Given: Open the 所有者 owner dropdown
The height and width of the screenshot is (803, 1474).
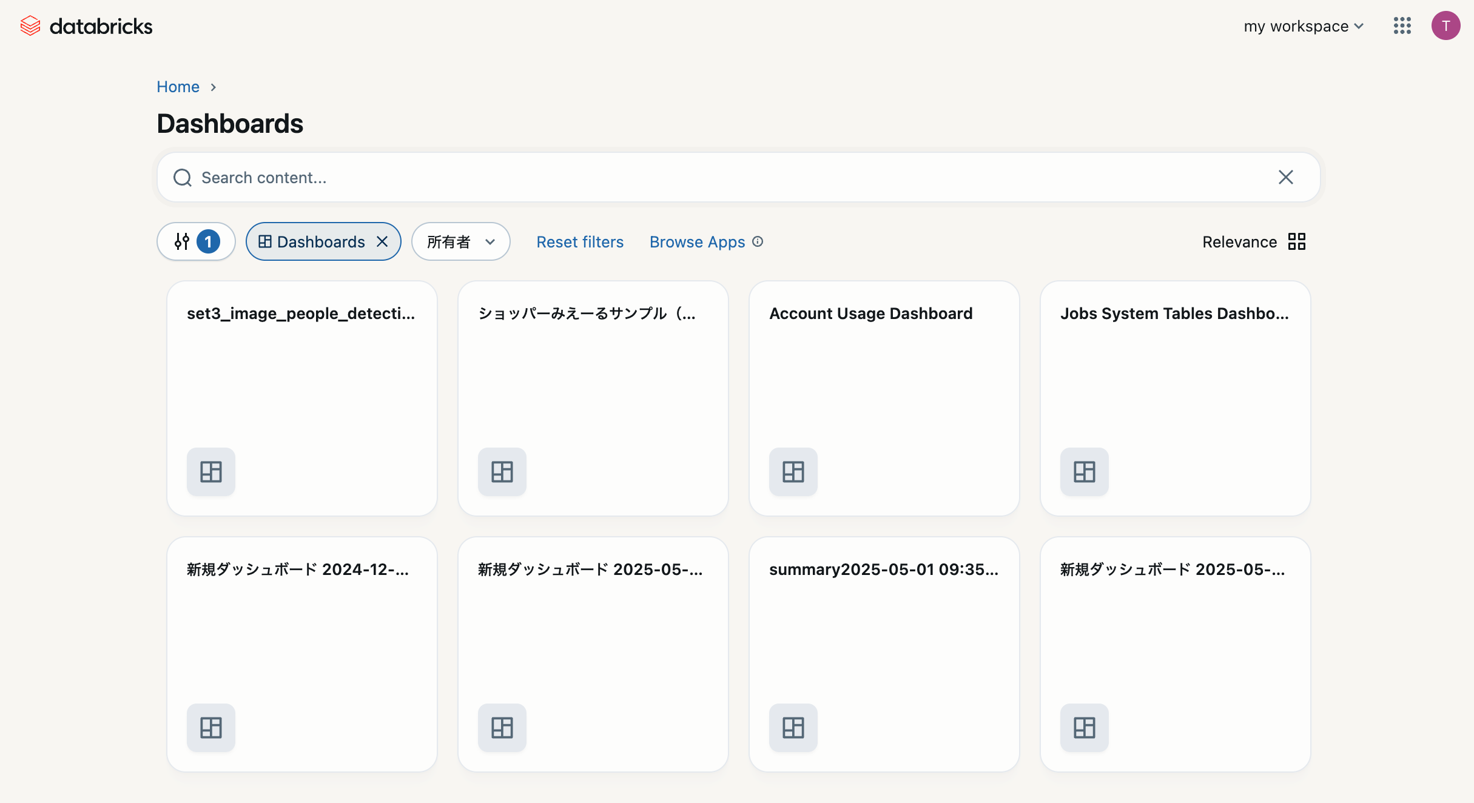Looking at the screenshot, I should (460, 241).
